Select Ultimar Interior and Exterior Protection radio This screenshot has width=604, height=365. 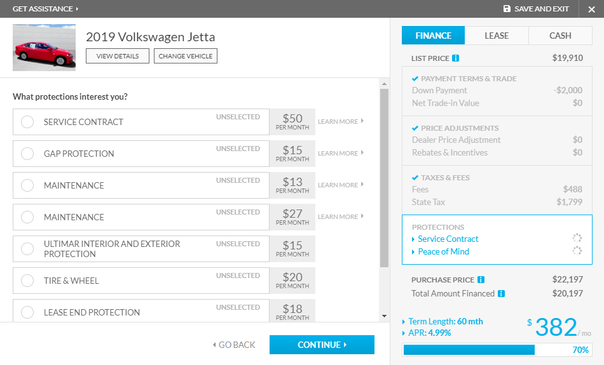(27, 249)
